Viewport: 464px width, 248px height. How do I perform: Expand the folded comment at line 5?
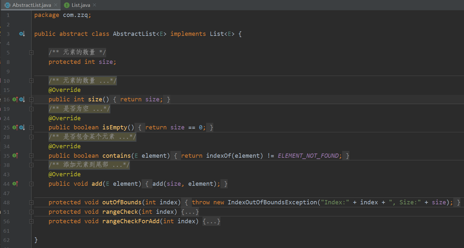click(x=31, y=52)
